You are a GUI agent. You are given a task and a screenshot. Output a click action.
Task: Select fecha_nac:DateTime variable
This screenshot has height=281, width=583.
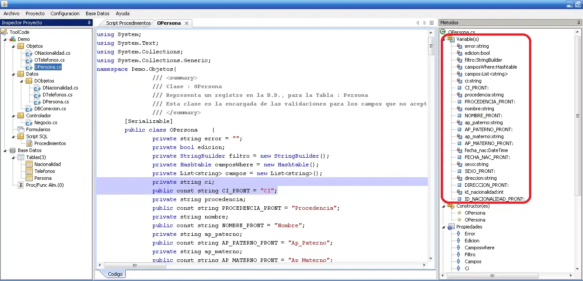pyautogui.click(x=486, y=150)
